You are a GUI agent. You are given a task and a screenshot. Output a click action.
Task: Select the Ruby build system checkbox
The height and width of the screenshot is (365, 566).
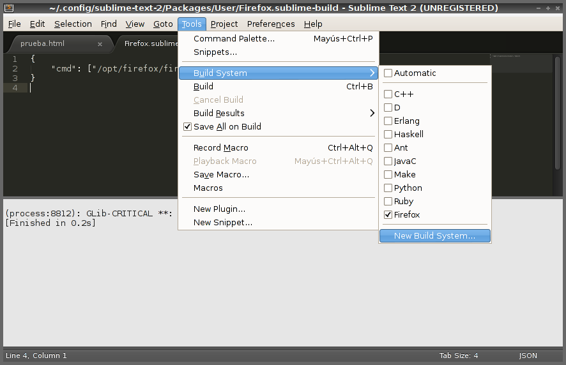388,201
